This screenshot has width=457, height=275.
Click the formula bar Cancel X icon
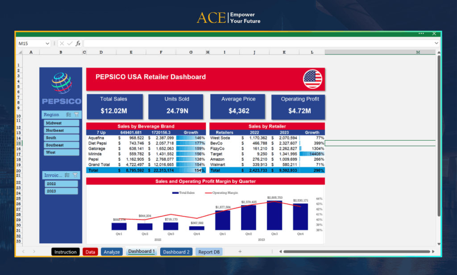62,43
